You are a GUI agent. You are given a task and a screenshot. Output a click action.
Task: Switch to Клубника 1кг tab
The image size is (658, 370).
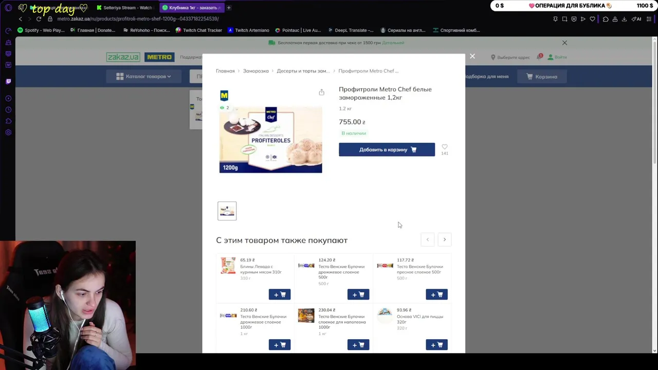pyautogui.click(x=191, y=8)
